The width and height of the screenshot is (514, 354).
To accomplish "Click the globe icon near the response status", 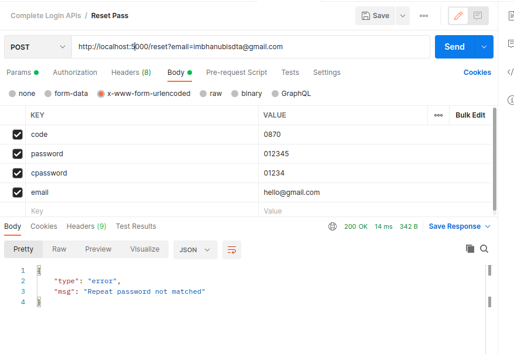I will pos(333,226).
